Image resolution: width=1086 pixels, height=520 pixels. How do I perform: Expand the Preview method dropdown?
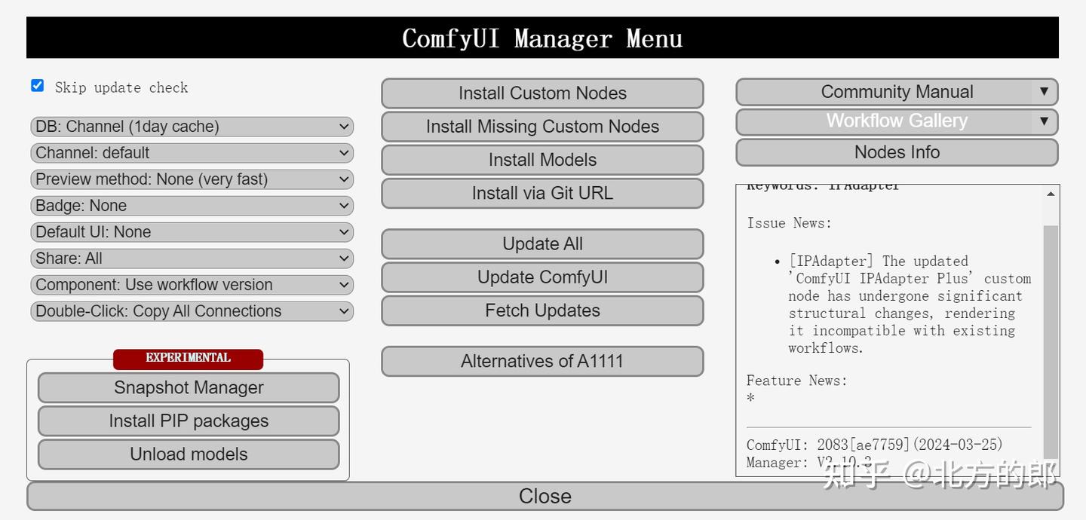(192, 179)
